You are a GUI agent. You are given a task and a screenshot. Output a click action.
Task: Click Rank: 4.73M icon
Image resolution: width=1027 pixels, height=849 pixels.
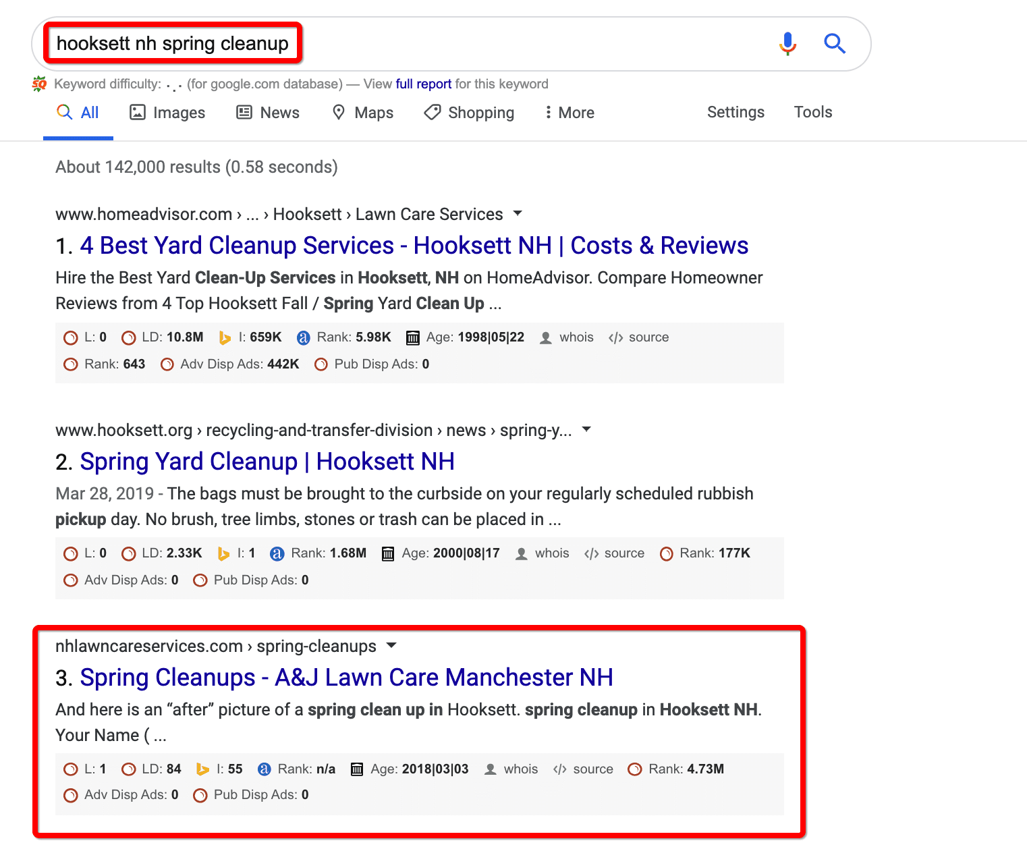635,769
